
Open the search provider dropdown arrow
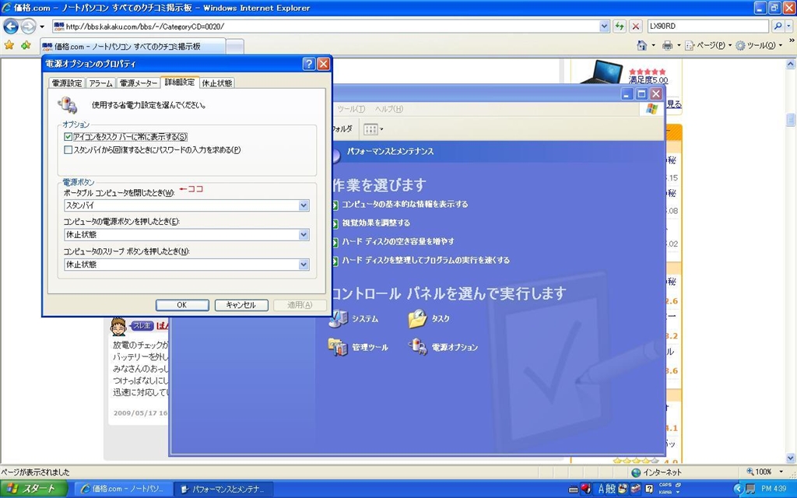pyautogui.click(x=789, y=26)
